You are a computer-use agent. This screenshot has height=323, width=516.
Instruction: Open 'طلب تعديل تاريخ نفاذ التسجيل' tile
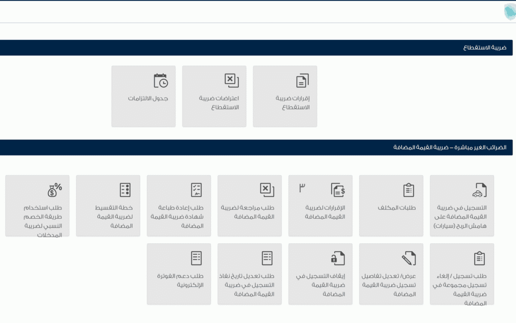[x=249, y=274]
